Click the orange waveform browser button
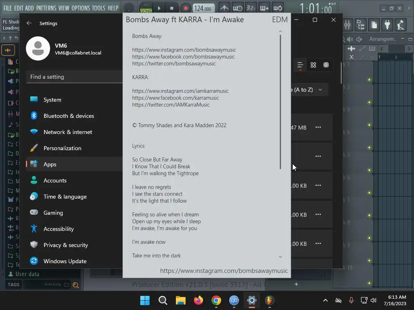This screenshot has width=414, height=310. pyautogui.click(x=8, y=50)
